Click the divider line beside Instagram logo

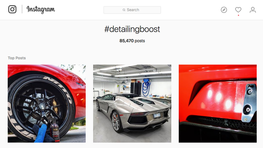(x=22, y=9)
